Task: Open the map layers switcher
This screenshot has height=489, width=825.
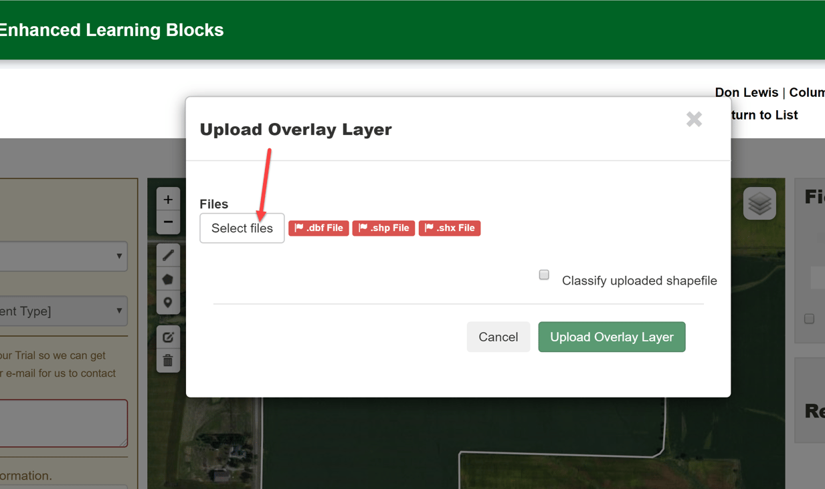Action: tap(759, 203)
